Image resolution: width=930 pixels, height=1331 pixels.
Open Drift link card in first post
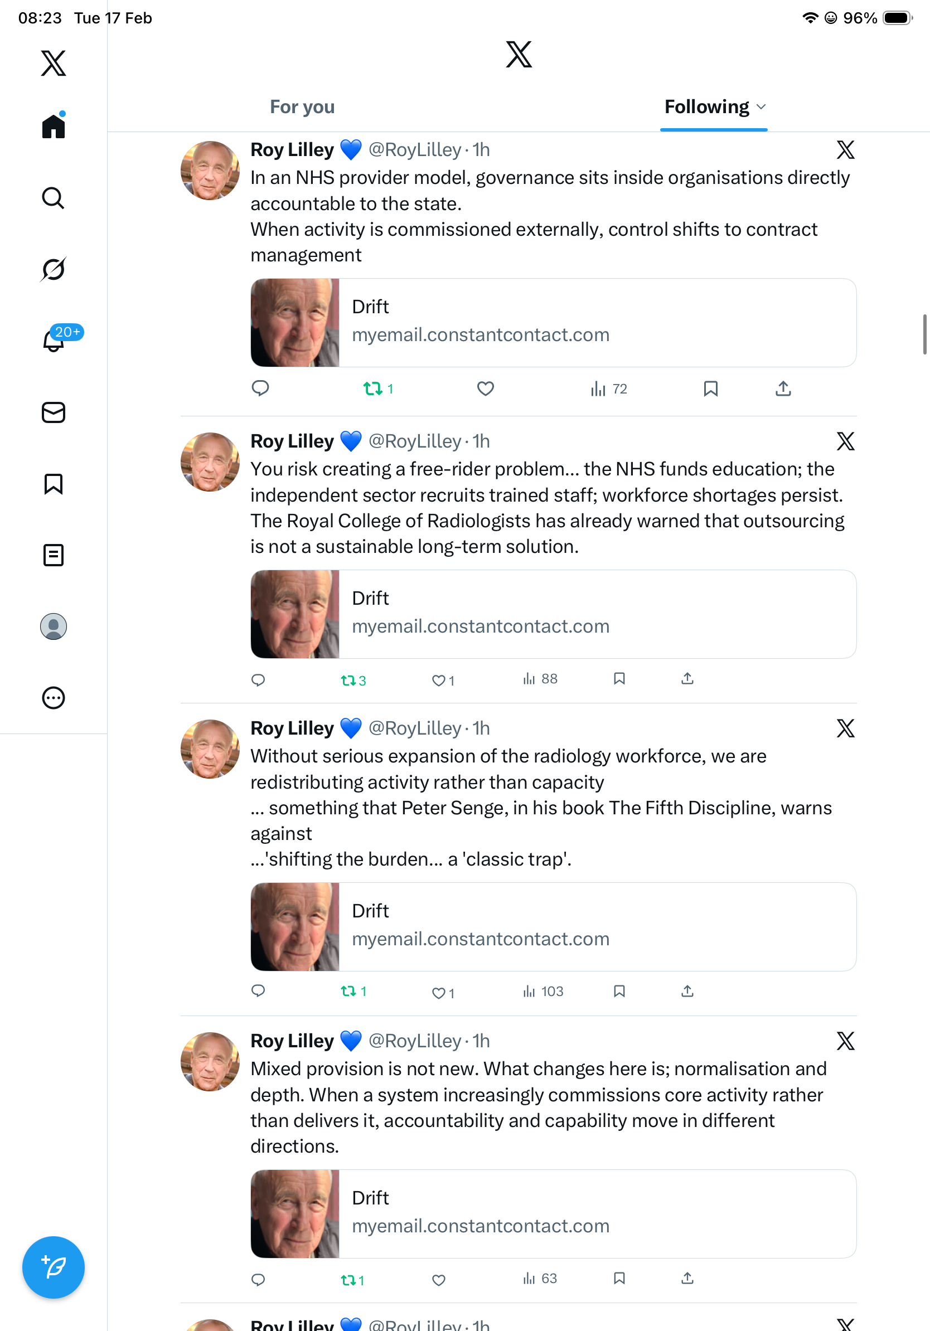click(553, 322)
